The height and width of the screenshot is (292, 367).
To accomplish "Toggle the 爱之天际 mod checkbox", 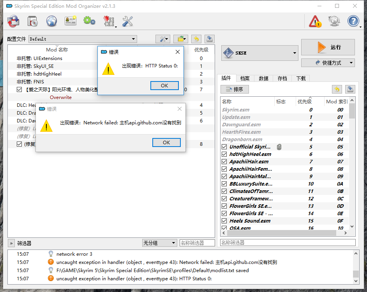I will tap(19, 89).
